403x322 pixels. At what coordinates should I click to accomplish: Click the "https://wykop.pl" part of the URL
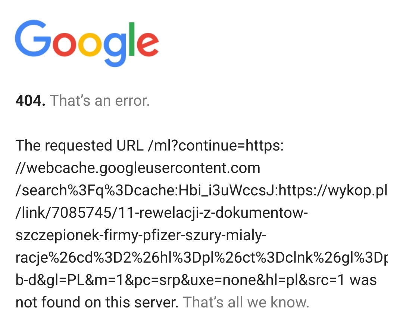pos(333,191)
